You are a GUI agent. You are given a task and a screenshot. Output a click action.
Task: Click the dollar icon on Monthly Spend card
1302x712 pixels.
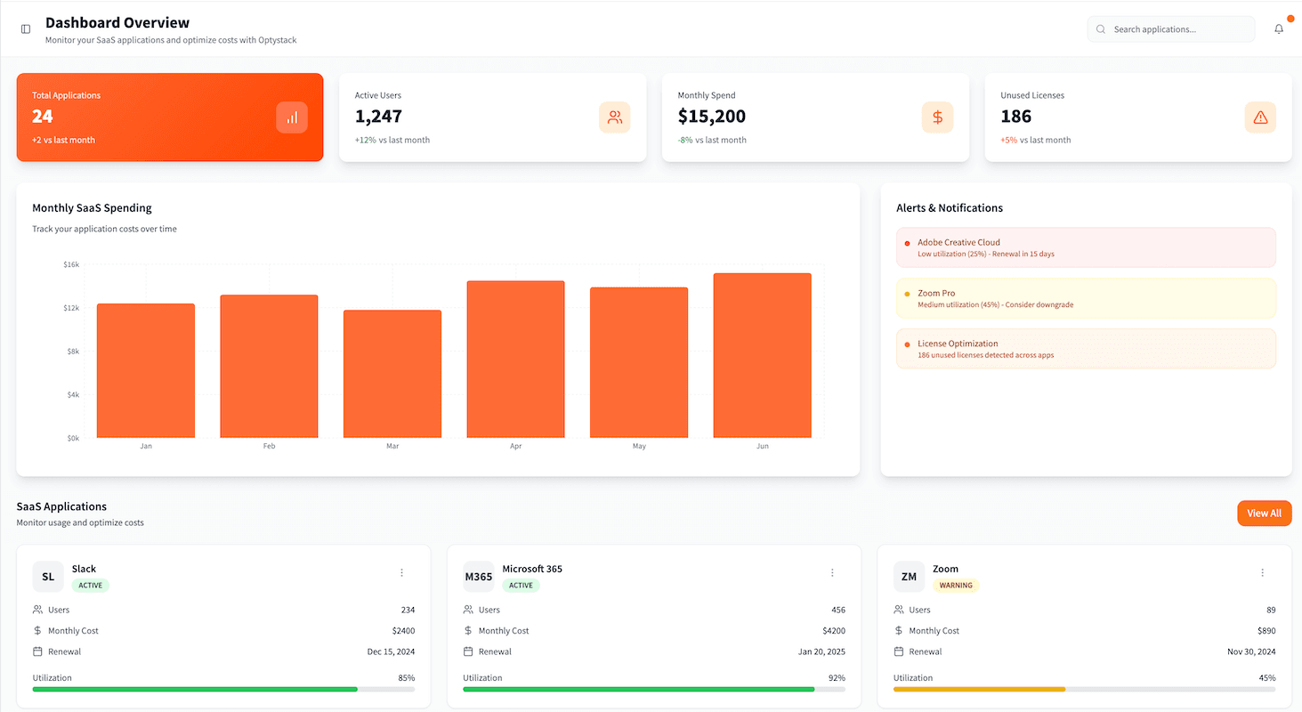coord(937,117)
